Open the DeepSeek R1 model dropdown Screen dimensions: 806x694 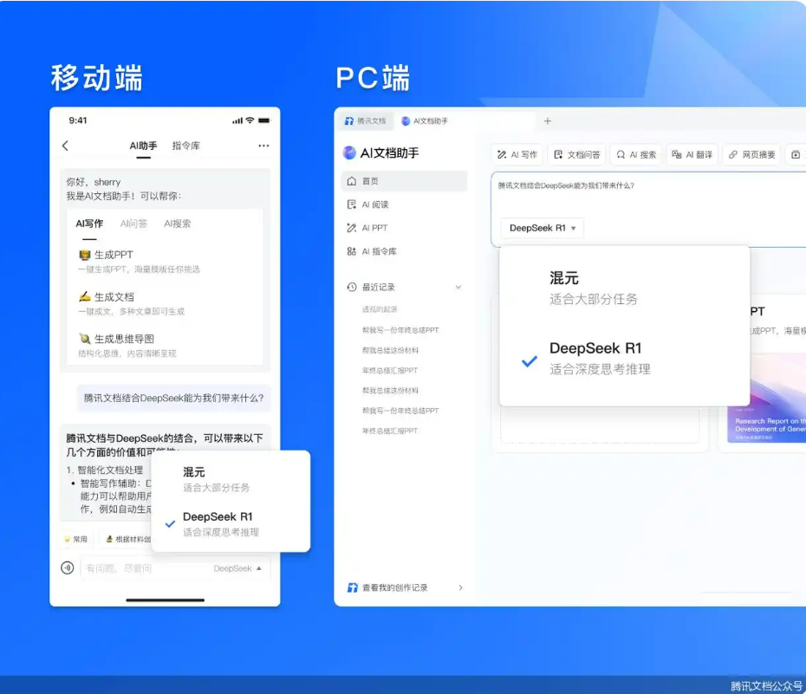541,228
